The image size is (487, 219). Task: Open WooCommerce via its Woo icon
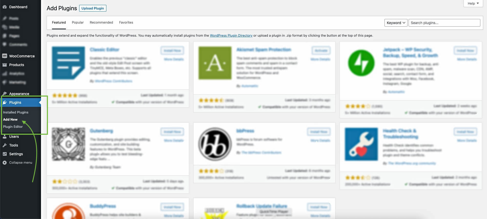(5, 56)
